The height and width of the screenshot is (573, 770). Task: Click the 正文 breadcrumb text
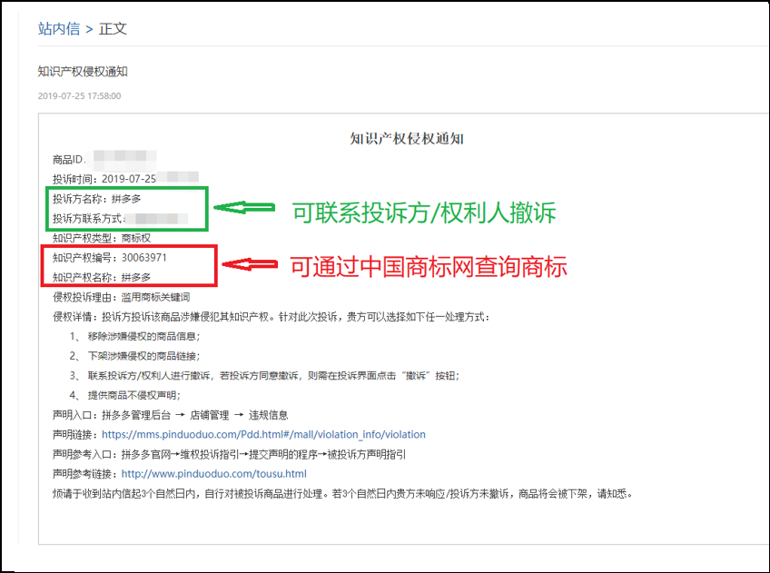click(113, 28)
